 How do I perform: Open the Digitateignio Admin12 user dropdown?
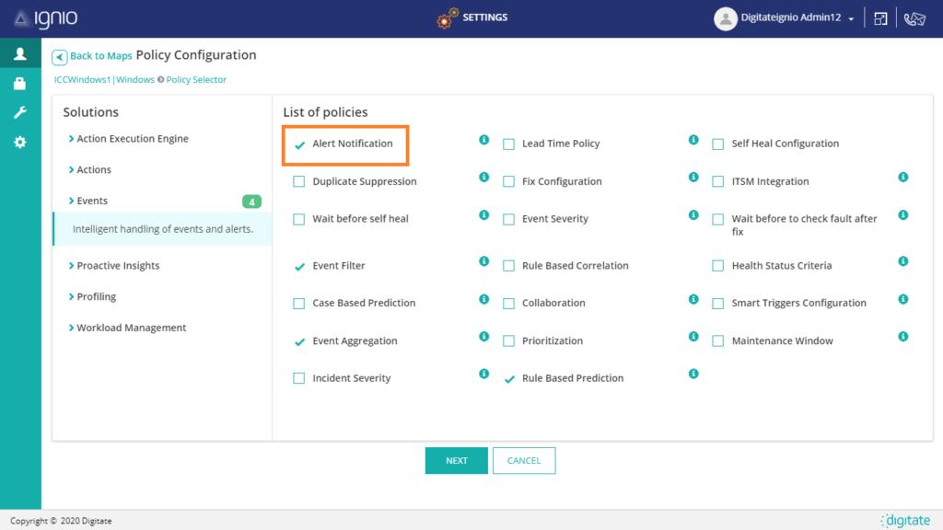(x=787, y=18)
